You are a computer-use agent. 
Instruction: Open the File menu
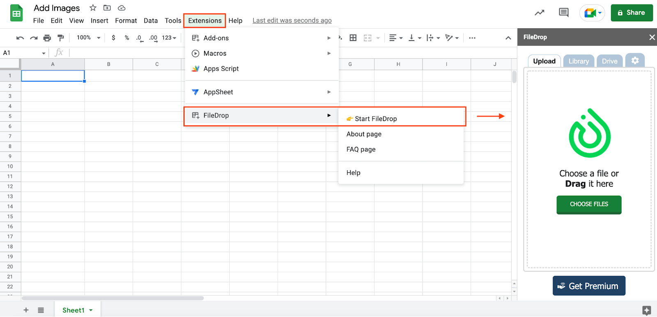[x=39, y=21]
